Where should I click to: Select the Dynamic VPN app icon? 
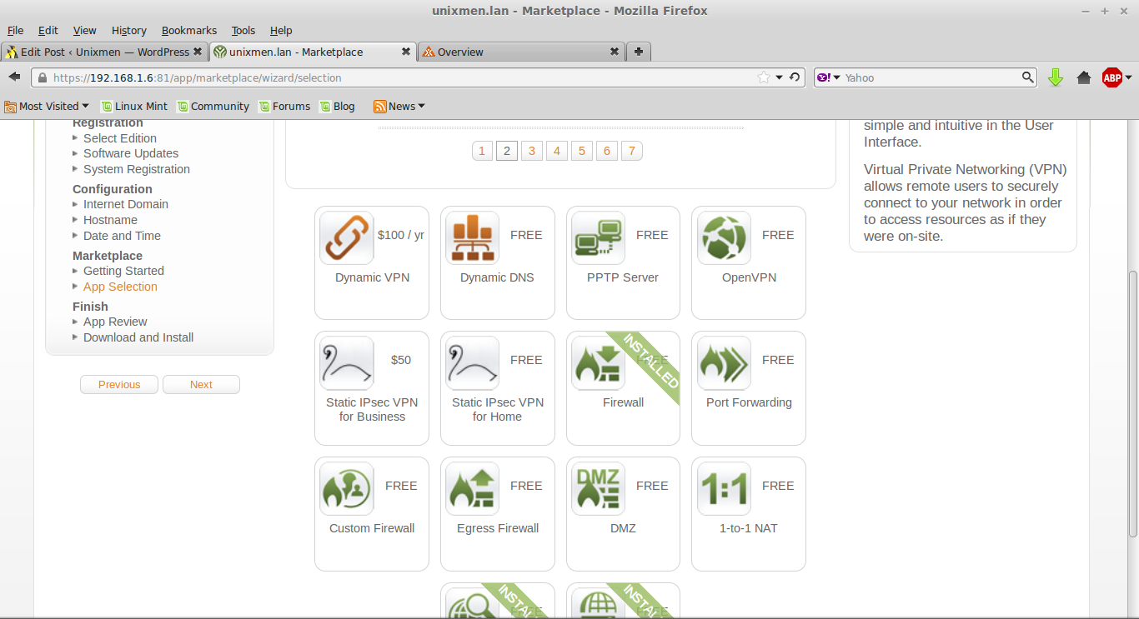pos(347,237)
